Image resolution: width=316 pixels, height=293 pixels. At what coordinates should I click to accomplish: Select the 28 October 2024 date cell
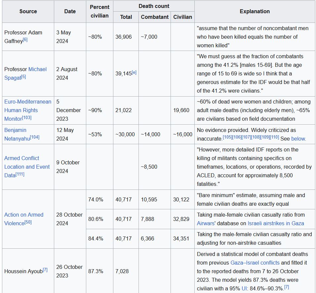[x=70, y=219]
